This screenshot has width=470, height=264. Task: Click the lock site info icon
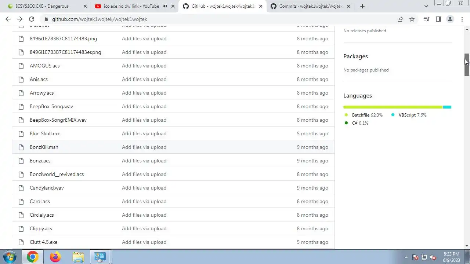(46, 19)
